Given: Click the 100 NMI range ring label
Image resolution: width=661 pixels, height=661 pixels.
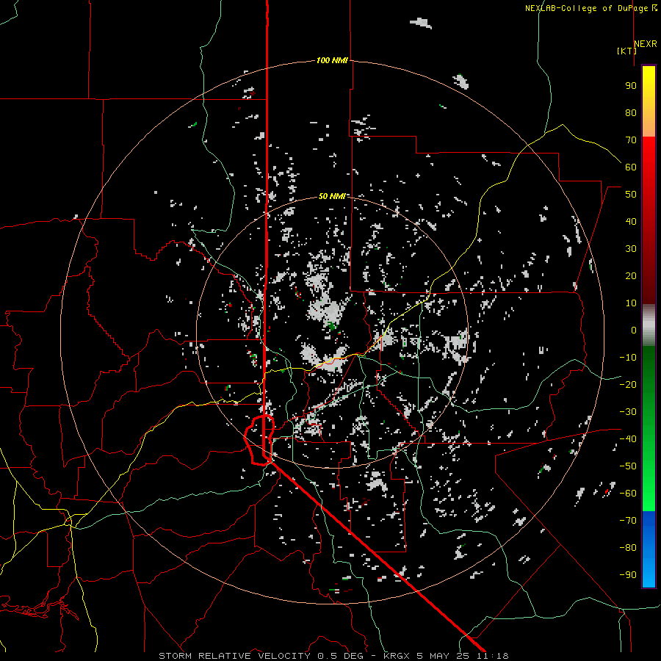Looking at the screenshot, I should click(332, 60).
